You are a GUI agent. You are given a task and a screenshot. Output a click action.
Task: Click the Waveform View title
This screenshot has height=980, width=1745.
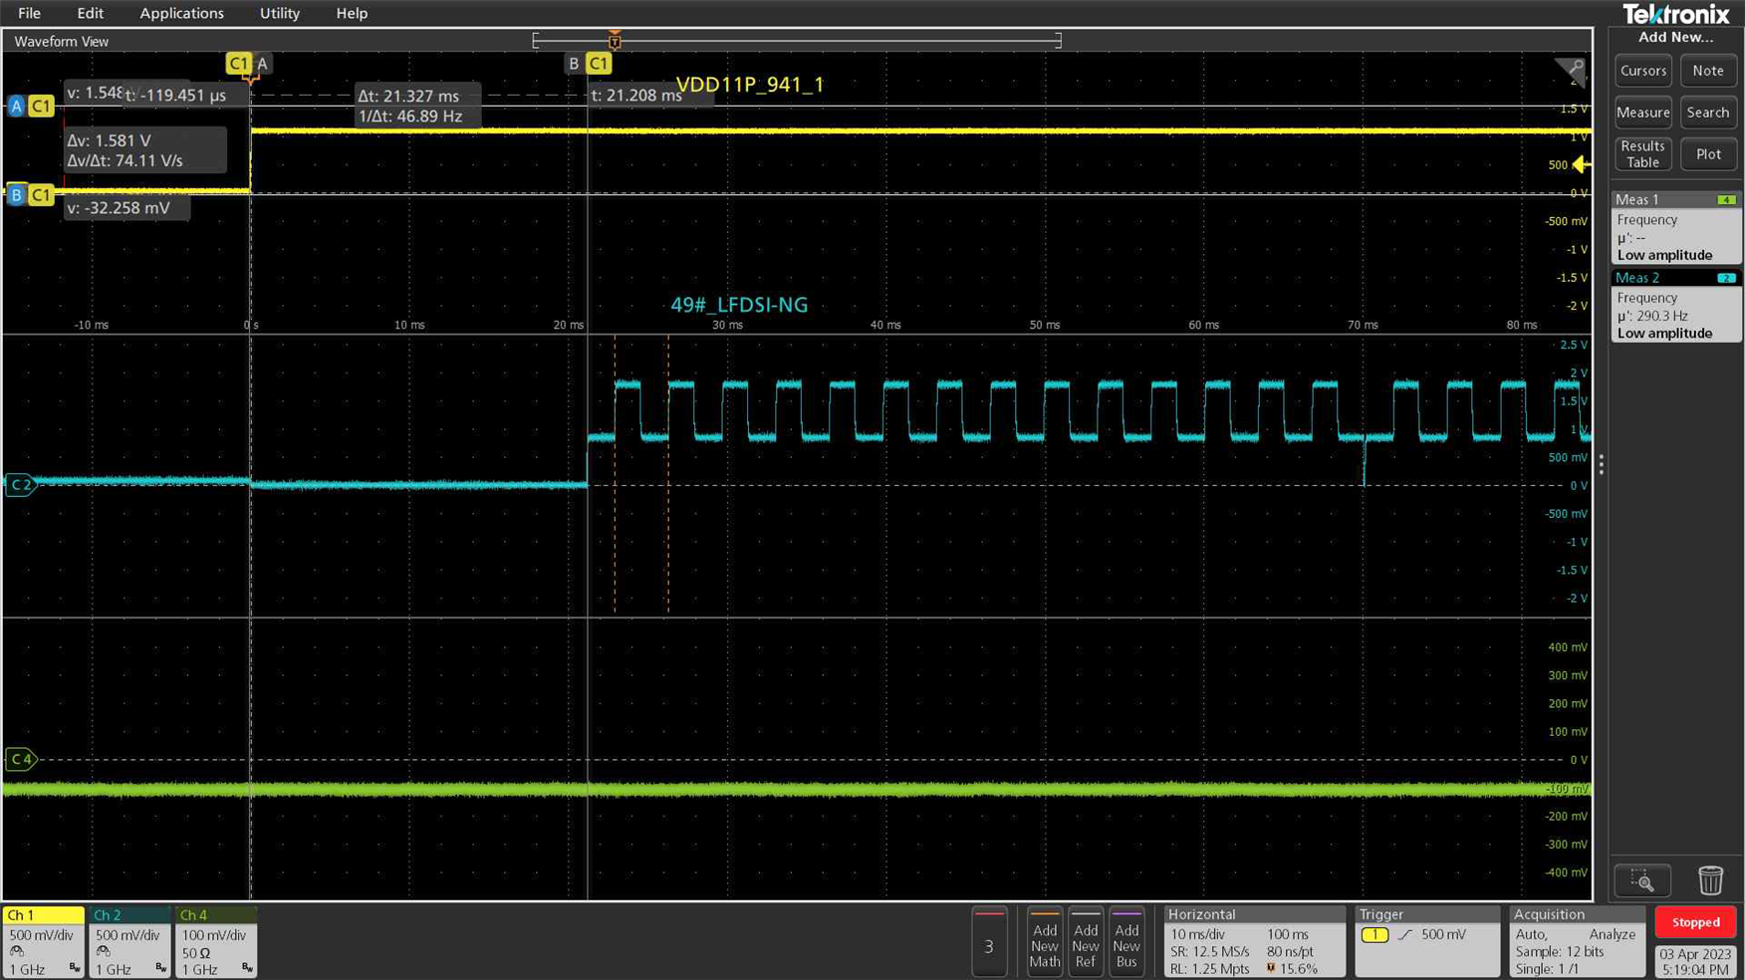pos(61,41)
